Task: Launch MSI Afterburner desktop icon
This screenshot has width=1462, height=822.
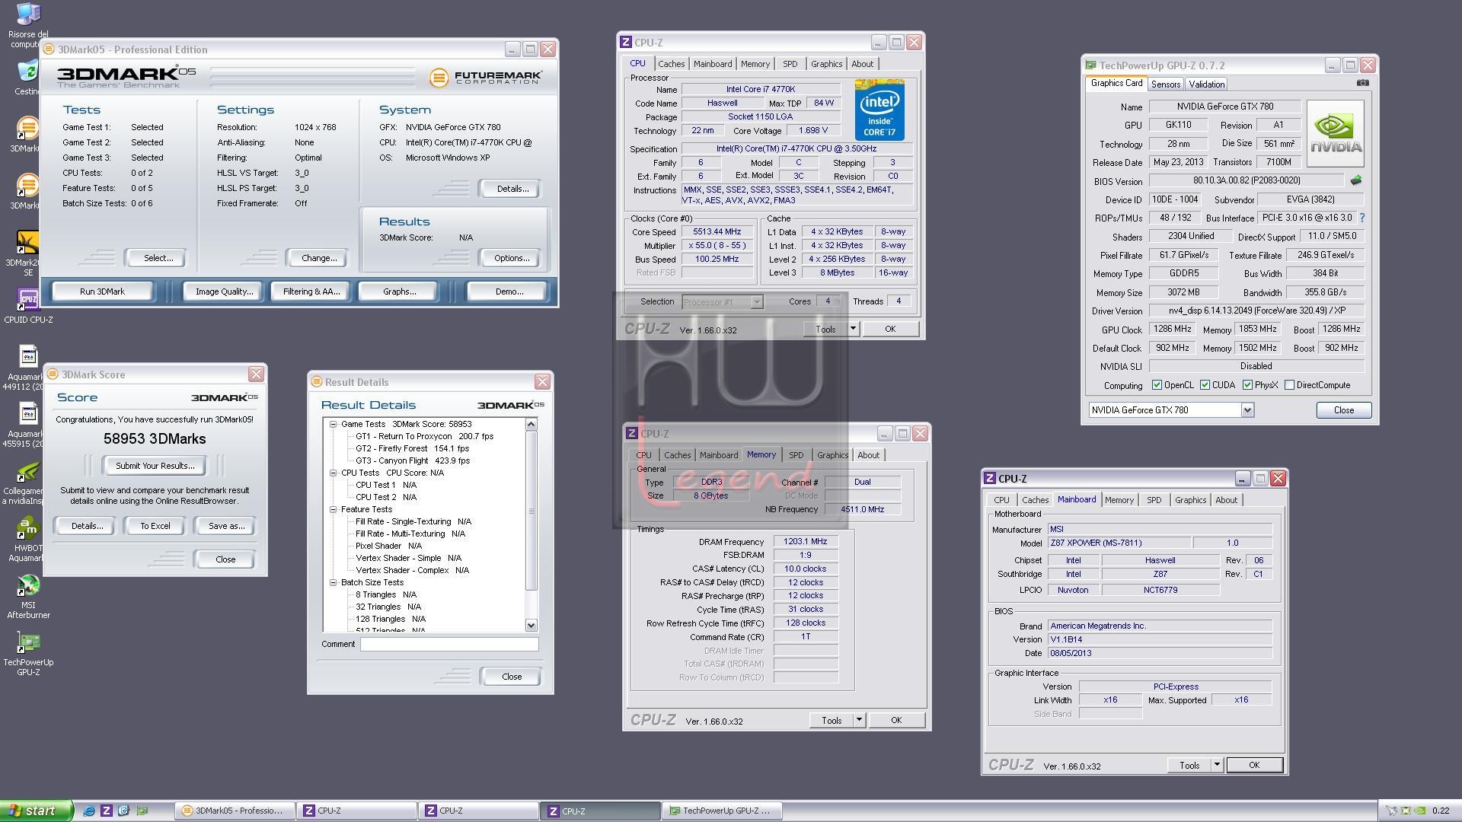Action: (x=28, y=585)
